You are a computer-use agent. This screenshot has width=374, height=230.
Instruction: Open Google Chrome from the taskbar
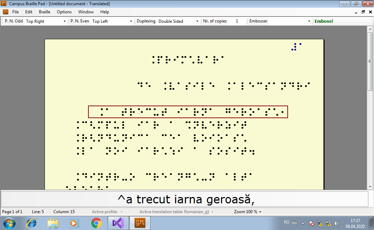[96, 223]
